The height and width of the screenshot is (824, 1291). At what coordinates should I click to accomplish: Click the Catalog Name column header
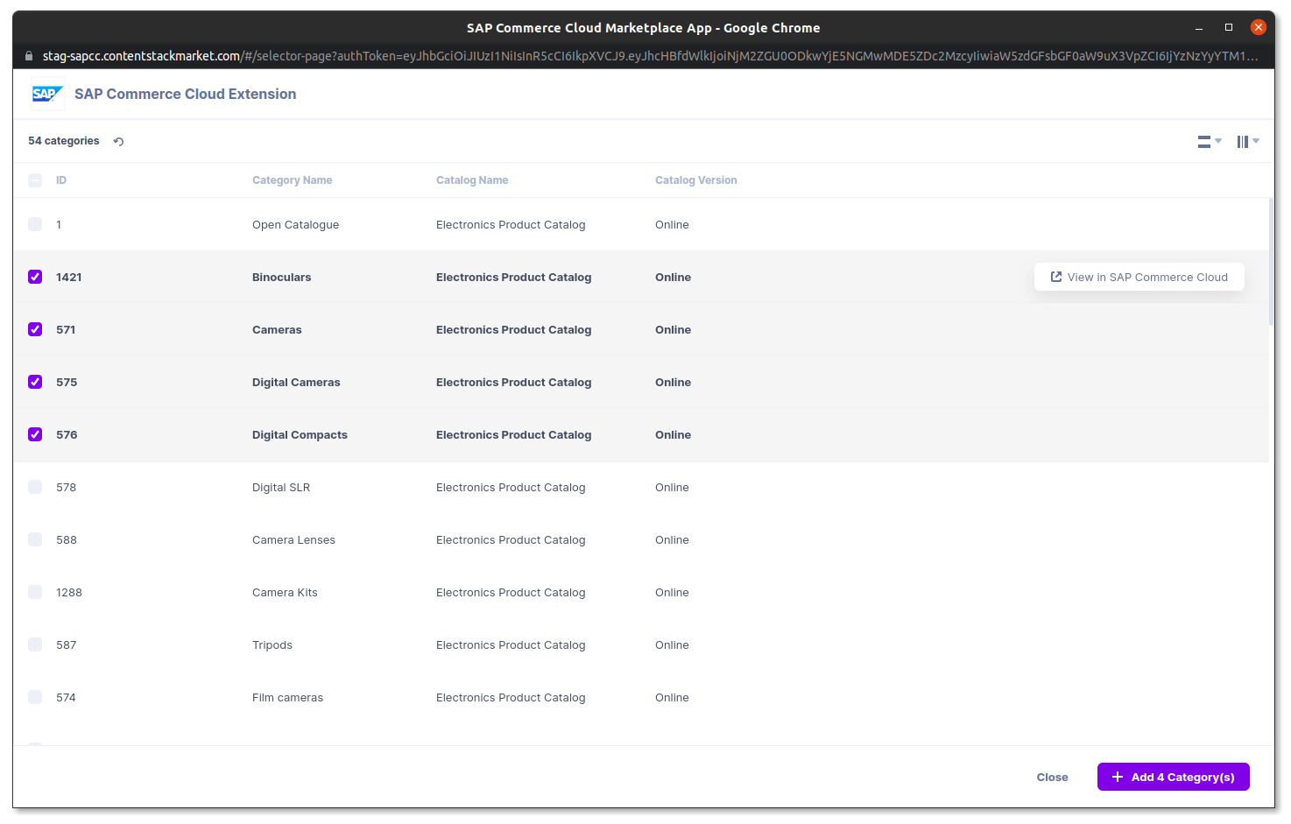click(472, 180)
